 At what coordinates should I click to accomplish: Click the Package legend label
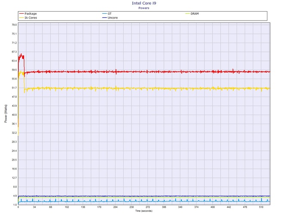coord(31,14)
